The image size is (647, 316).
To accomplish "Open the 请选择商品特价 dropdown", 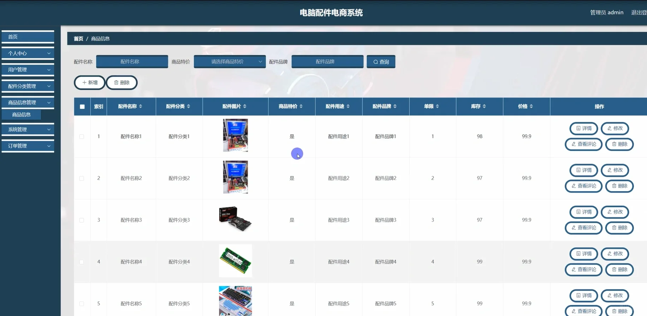I will tap(230, 62).
